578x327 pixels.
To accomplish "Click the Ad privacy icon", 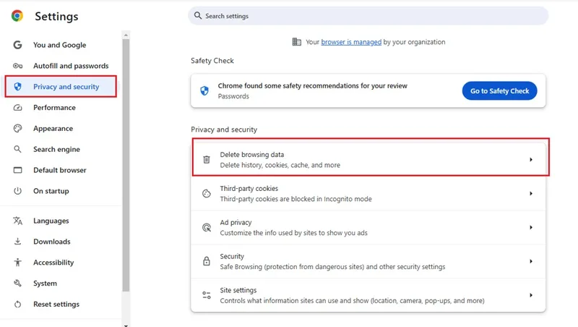I will 207,227.
